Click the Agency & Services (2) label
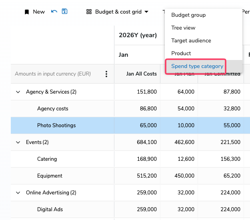250x220 pixels. [51, 92]
